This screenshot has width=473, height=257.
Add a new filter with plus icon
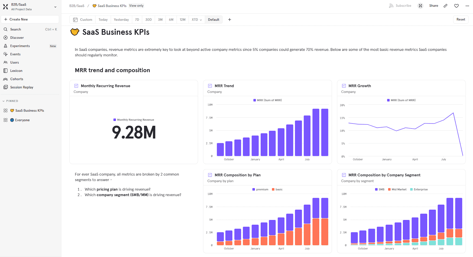[229, 20]
